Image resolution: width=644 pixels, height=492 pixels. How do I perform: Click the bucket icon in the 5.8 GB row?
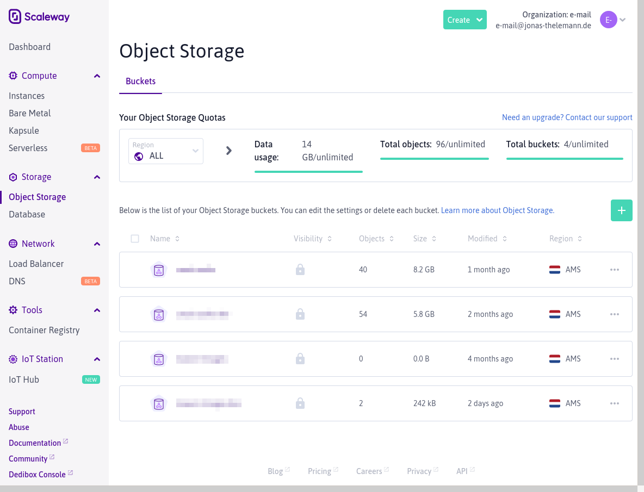click(x=158, y=314)
